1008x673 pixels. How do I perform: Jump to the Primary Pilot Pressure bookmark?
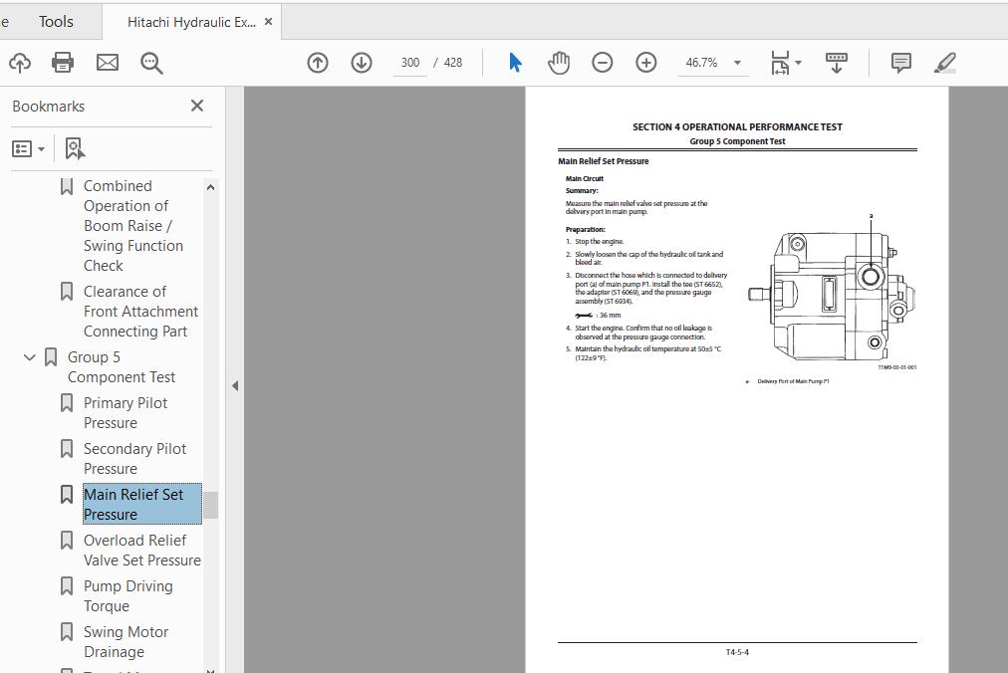click(x=126, y=412)
